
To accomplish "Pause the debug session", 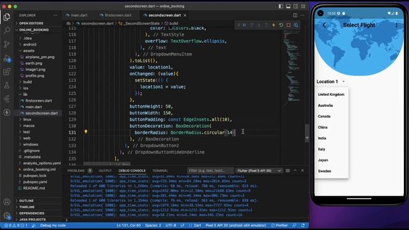I will [244, 25].
